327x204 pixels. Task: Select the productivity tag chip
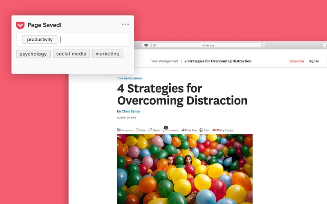pos(40,40)
